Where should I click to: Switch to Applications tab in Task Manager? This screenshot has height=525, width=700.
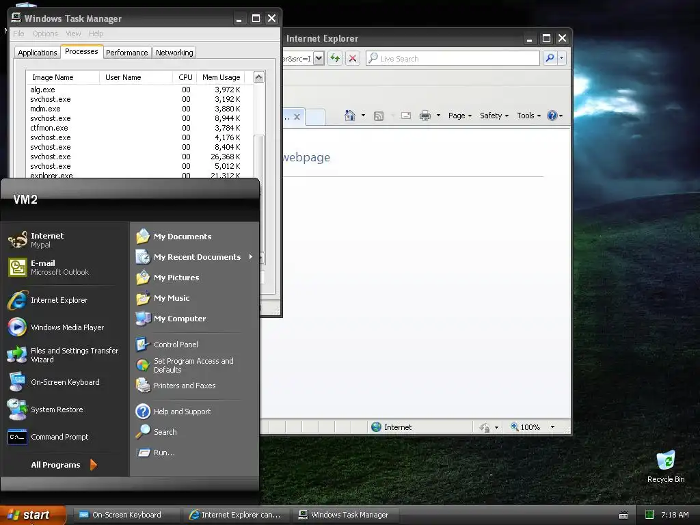click(x=38, y=53)
